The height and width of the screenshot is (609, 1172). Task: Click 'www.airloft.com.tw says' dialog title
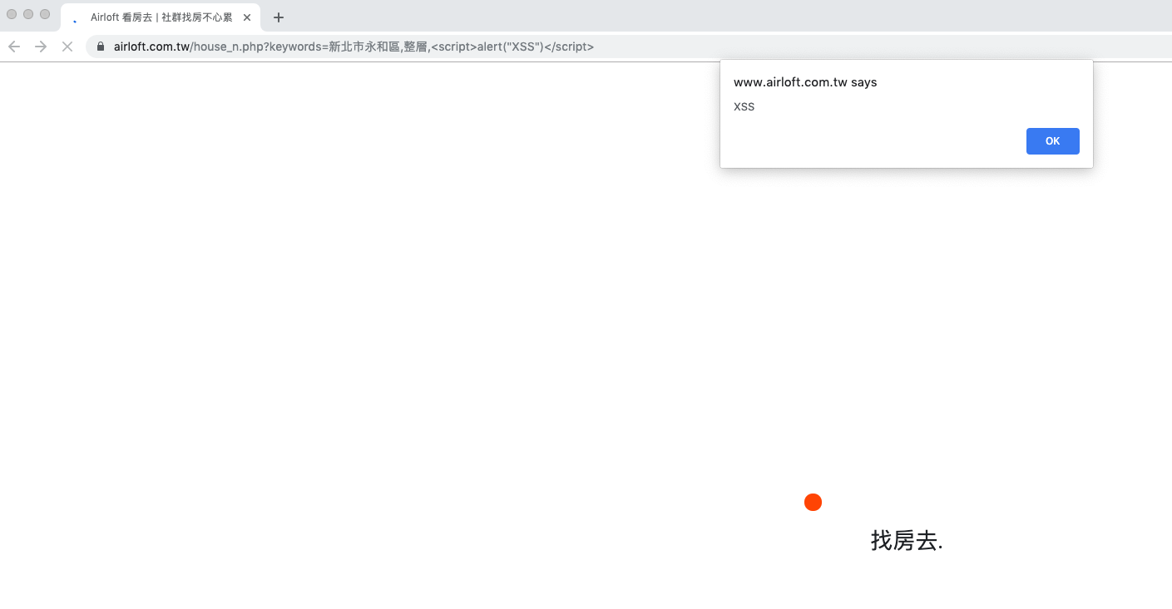(805, 82)
